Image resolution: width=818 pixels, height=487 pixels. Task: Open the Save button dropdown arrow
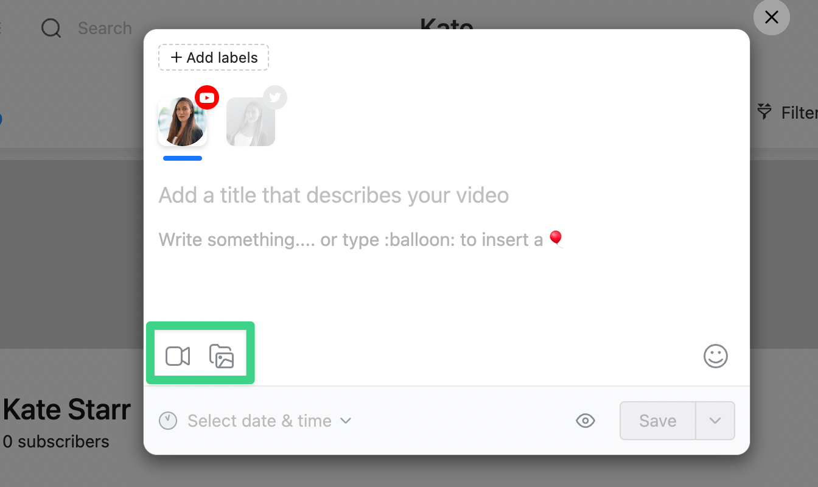click(715, 421)
